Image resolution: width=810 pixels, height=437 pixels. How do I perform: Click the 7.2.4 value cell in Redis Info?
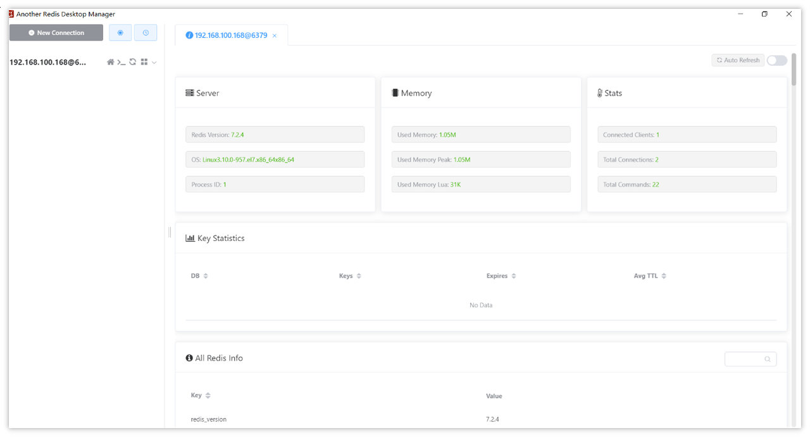[492, 419]
